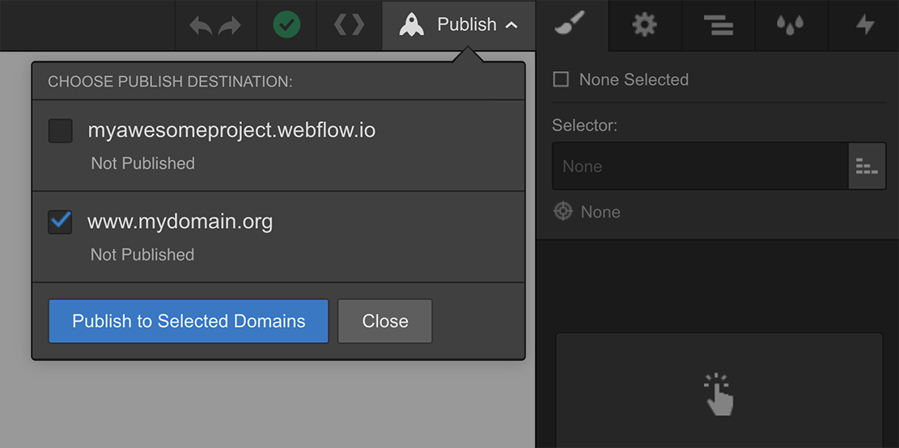Click Not Published under www.mydomain.org

[x=142, y=255]
